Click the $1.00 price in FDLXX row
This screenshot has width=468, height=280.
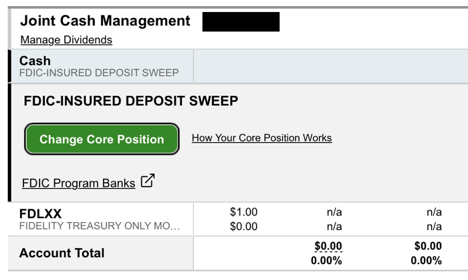pyautogui.click(x=243, y=212)
